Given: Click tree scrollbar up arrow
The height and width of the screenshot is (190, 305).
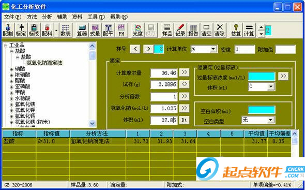Looking at the screenshot, I should (x=92, y=46).
